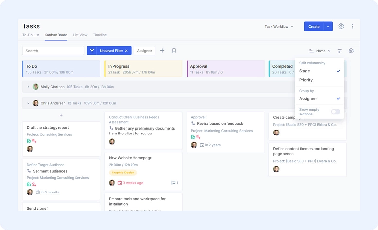Image resolution: width=378 pixels, height=230 pixels.
Task: Toggle Show empty sections switch
Action: point(336,112)
